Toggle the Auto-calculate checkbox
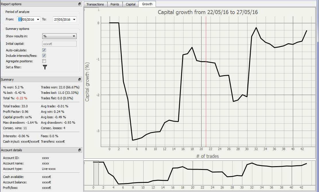319x192 pixels. click(x=44, y=50)
